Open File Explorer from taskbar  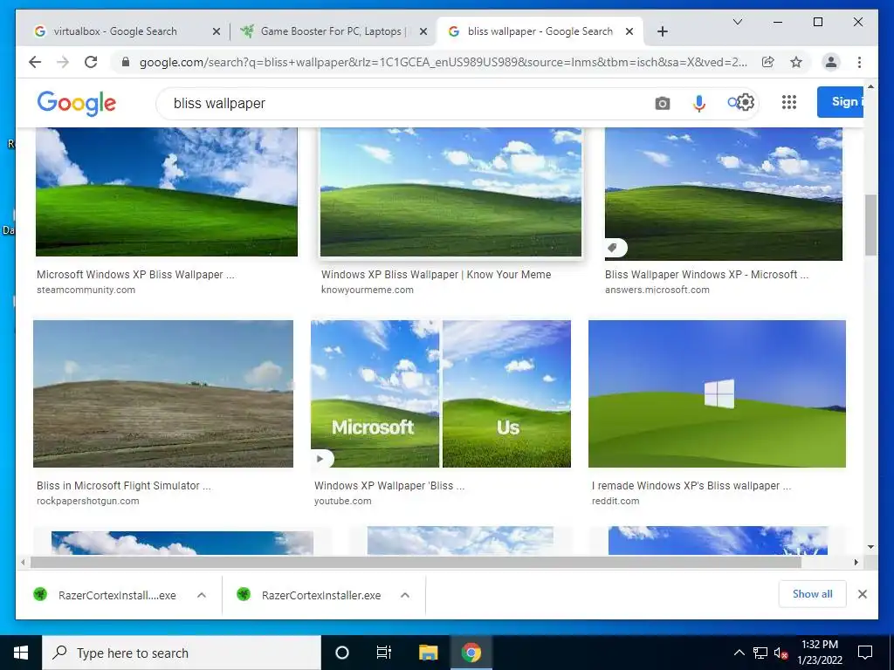click(x=428, y=653)
